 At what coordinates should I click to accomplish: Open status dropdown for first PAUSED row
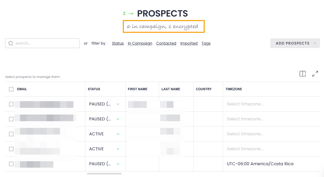[x=118, y=104]
